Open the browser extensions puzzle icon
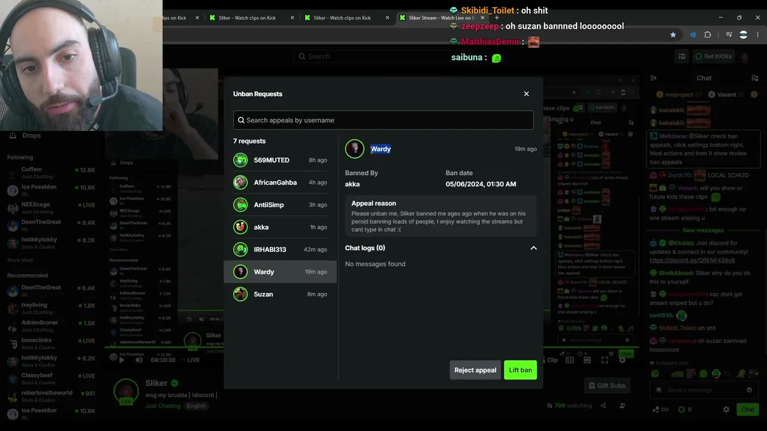 pyautogui.click(x=708, y=35)
